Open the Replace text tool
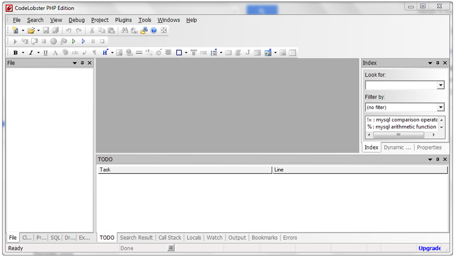Image resolution: width=454 pixels, height=256 pixels. 134,31
